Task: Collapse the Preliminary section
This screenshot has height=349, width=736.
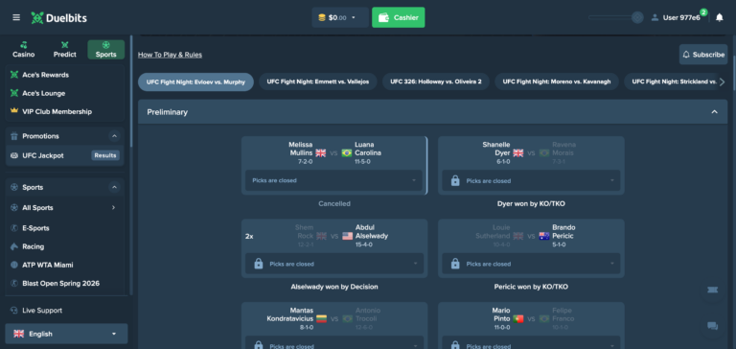Action: click(x=714, y=112)
